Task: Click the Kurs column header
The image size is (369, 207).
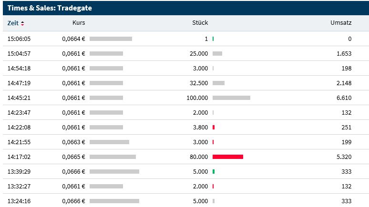Action: pyautogui.click(x=79, y=23)
